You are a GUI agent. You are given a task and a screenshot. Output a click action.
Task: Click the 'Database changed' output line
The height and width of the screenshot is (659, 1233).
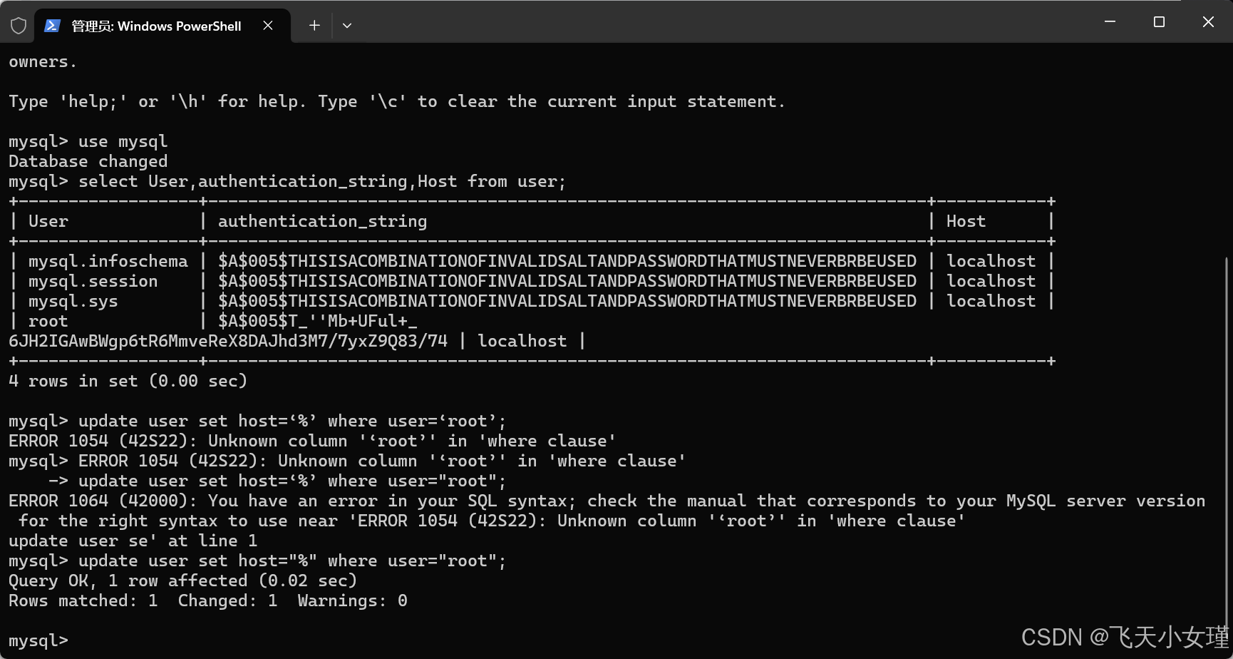[88, 161]
